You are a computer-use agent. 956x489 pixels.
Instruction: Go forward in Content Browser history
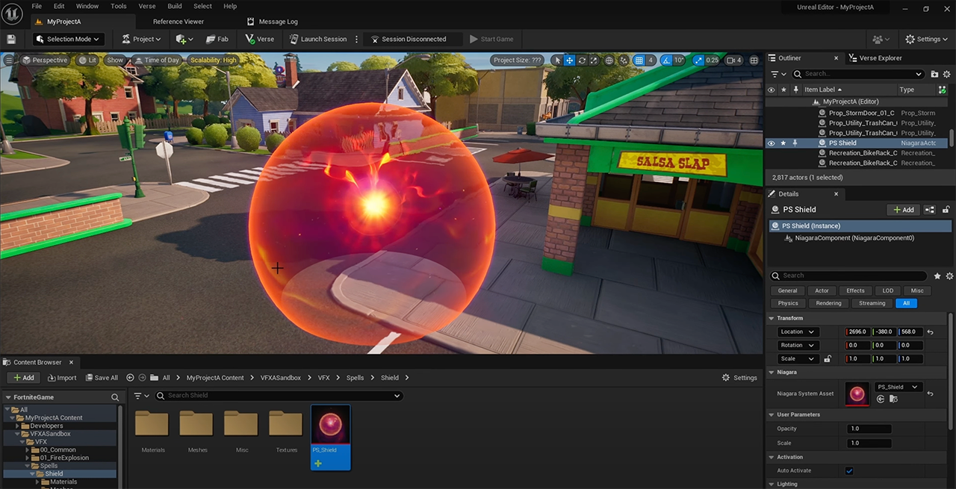click(142, 378)
